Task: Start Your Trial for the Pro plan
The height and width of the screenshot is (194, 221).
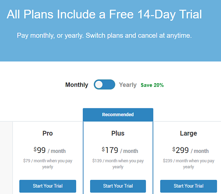Action: coord(48,186)
